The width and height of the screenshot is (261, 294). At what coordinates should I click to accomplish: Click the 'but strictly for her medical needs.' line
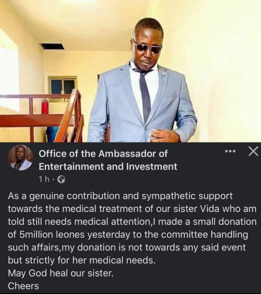coord(82,260)
